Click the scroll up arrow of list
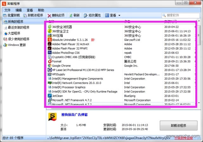The image size is (203, 142). coord(199,21)
